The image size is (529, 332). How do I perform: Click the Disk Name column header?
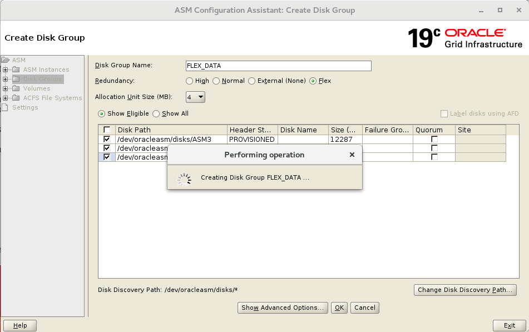click(x=303, y=130)
